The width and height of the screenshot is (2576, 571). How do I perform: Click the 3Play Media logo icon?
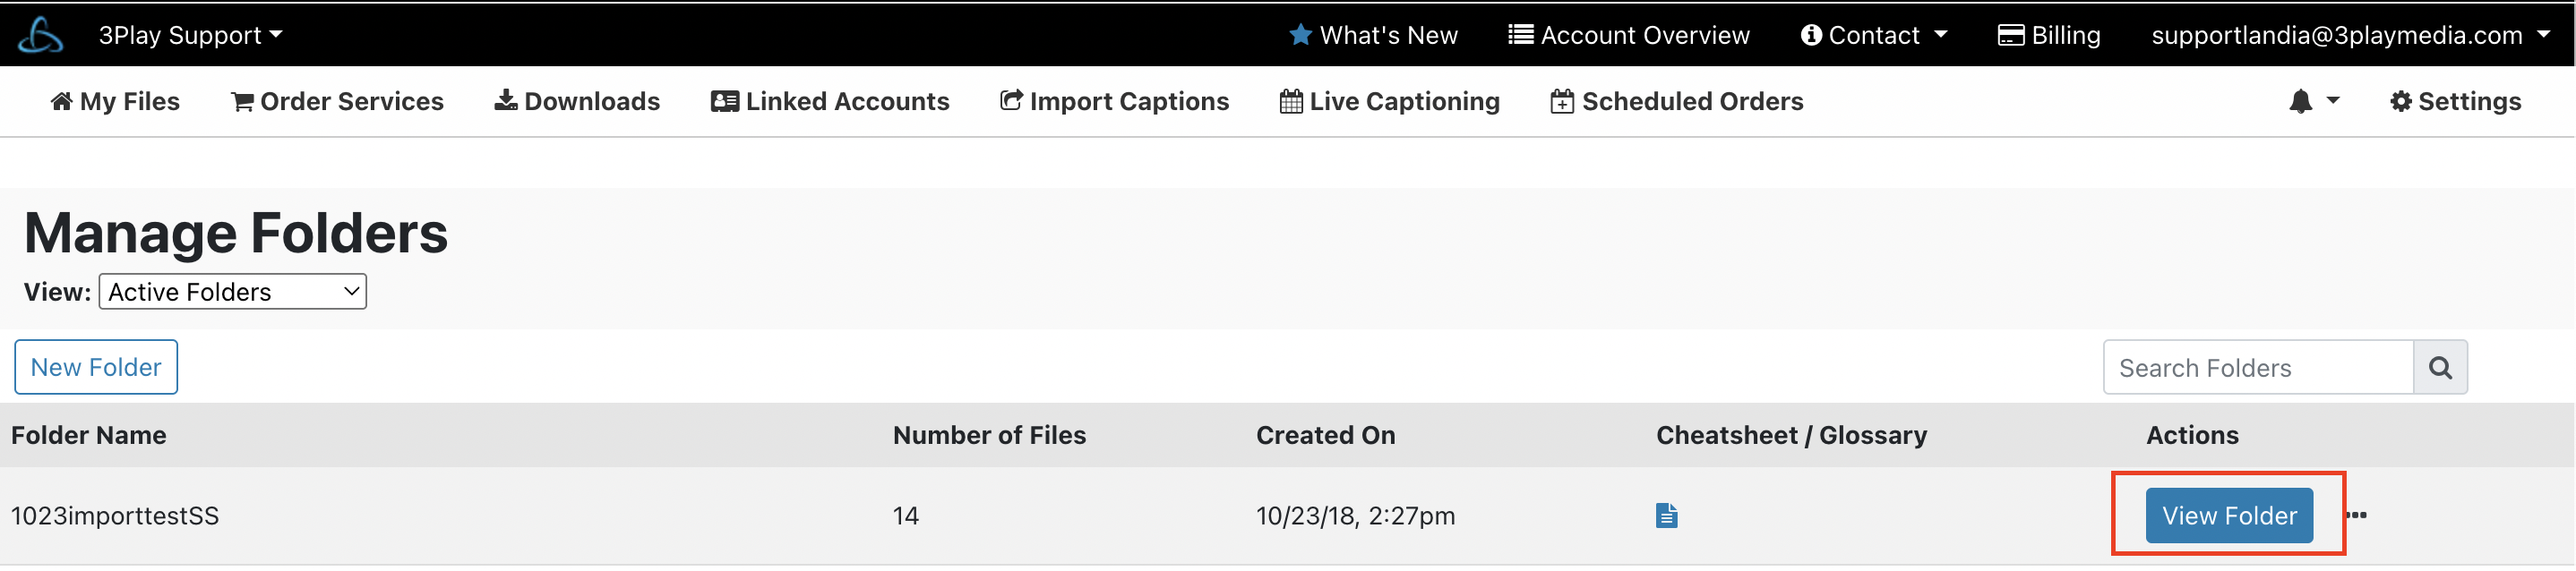click(40, 36)
